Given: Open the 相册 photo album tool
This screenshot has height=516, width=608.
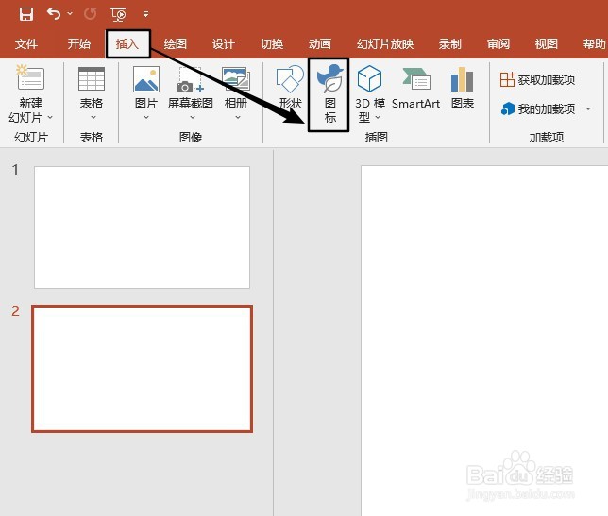Looking at the screenshot, I should tap(236, 93).
